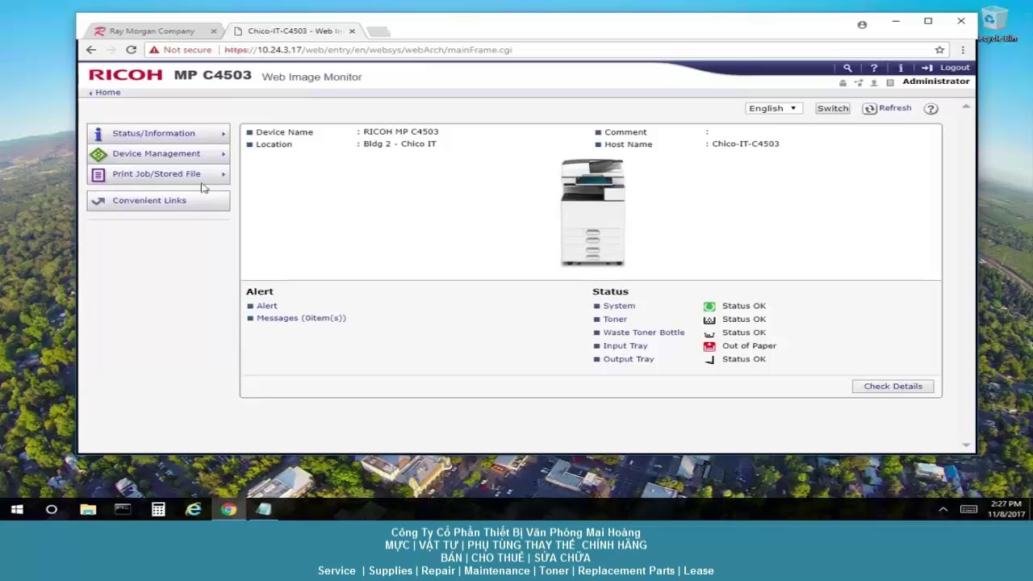Click the Cortana circle on the taskbar
Viewport: 1033px width, 581px height.
coord(52,509)
